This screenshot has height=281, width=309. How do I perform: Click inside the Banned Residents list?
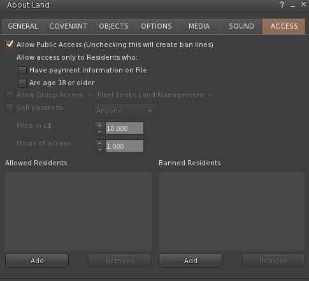[x=232, y=211]
